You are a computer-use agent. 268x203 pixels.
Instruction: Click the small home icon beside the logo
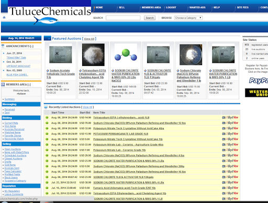click(x=4, y=17)
